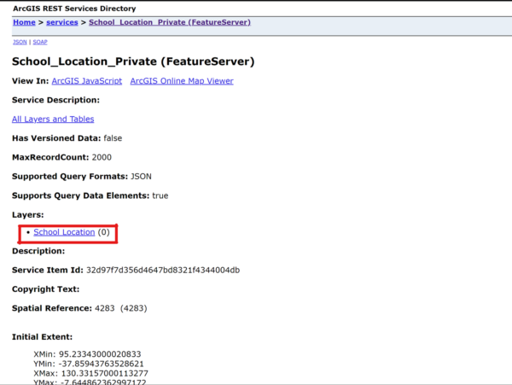The width and height of the screenshot is (512, 385).
Task: Open All Layers and Tables
Action: pyautogui.click(x=53, y=120)
